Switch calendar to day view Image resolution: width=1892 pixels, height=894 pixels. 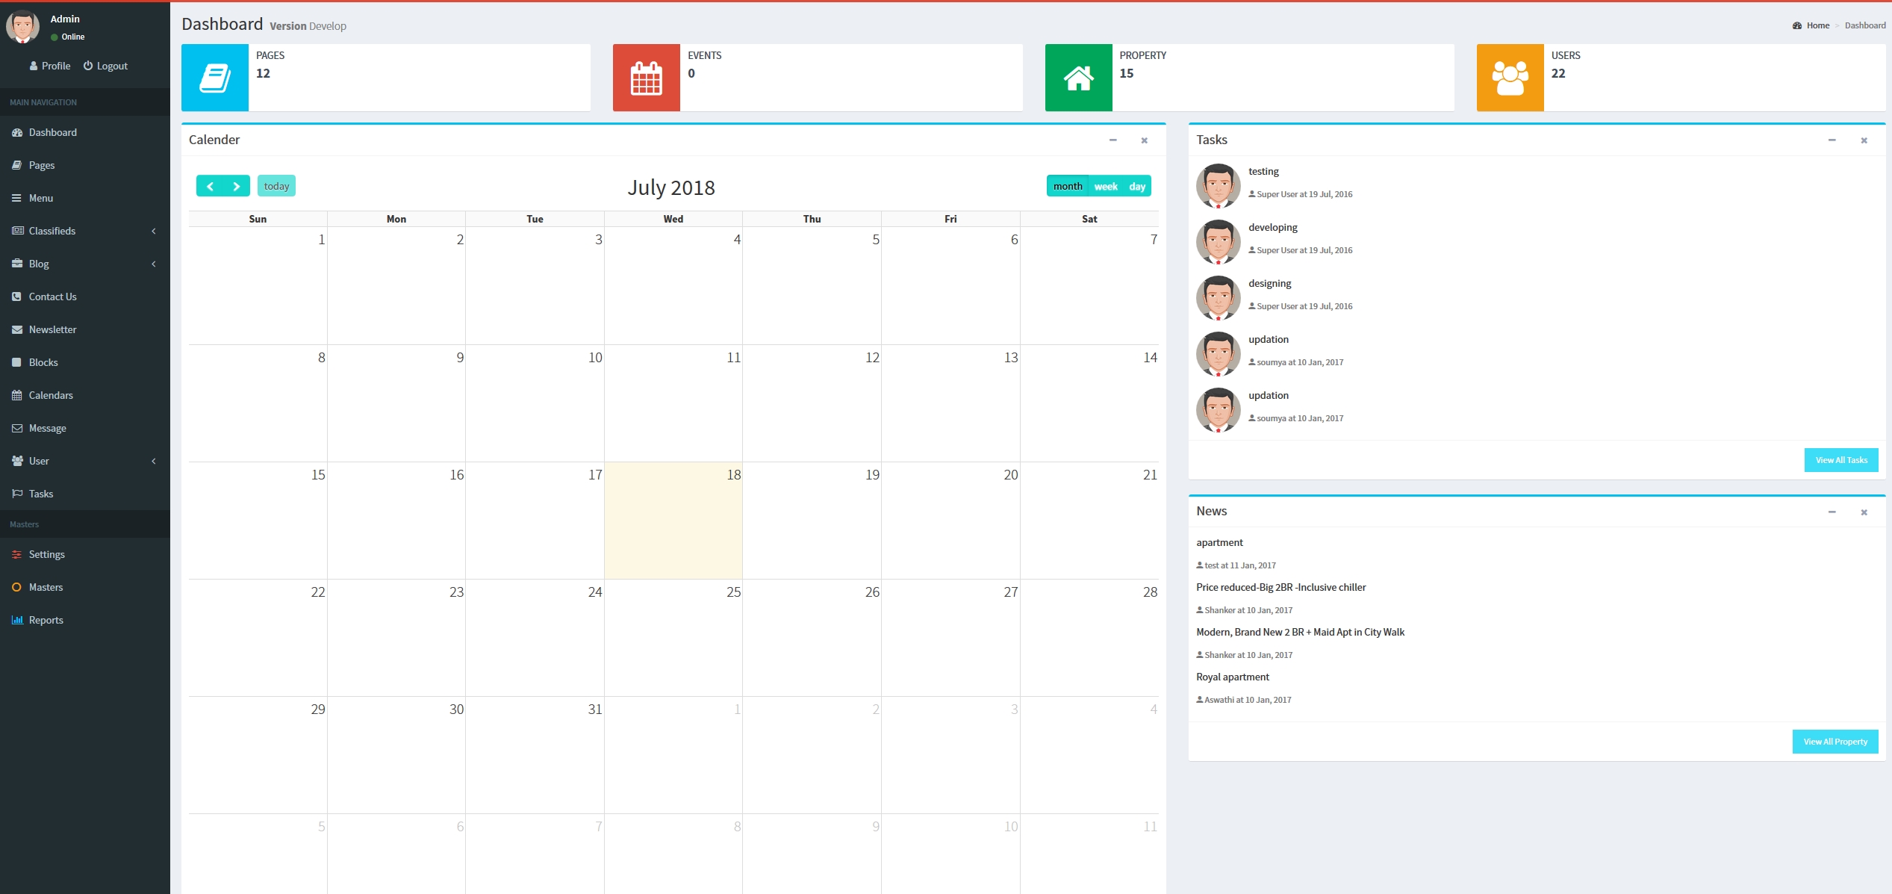point(1137,186)
